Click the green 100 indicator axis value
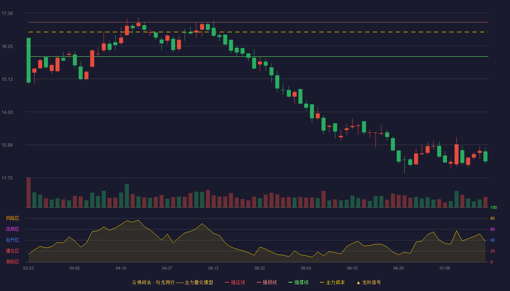Image resolution: width=510 pixels, height=291 pixels. coord(494,208)
